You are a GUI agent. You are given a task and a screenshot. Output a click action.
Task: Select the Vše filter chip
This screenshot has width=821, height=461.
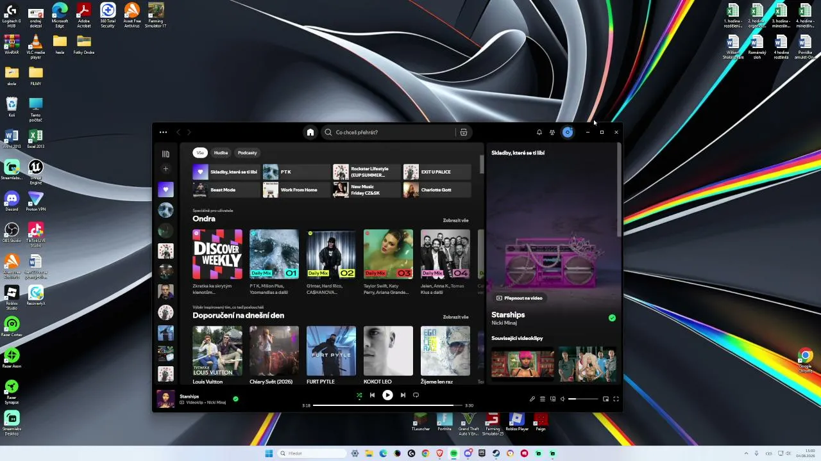click(200, 153)
